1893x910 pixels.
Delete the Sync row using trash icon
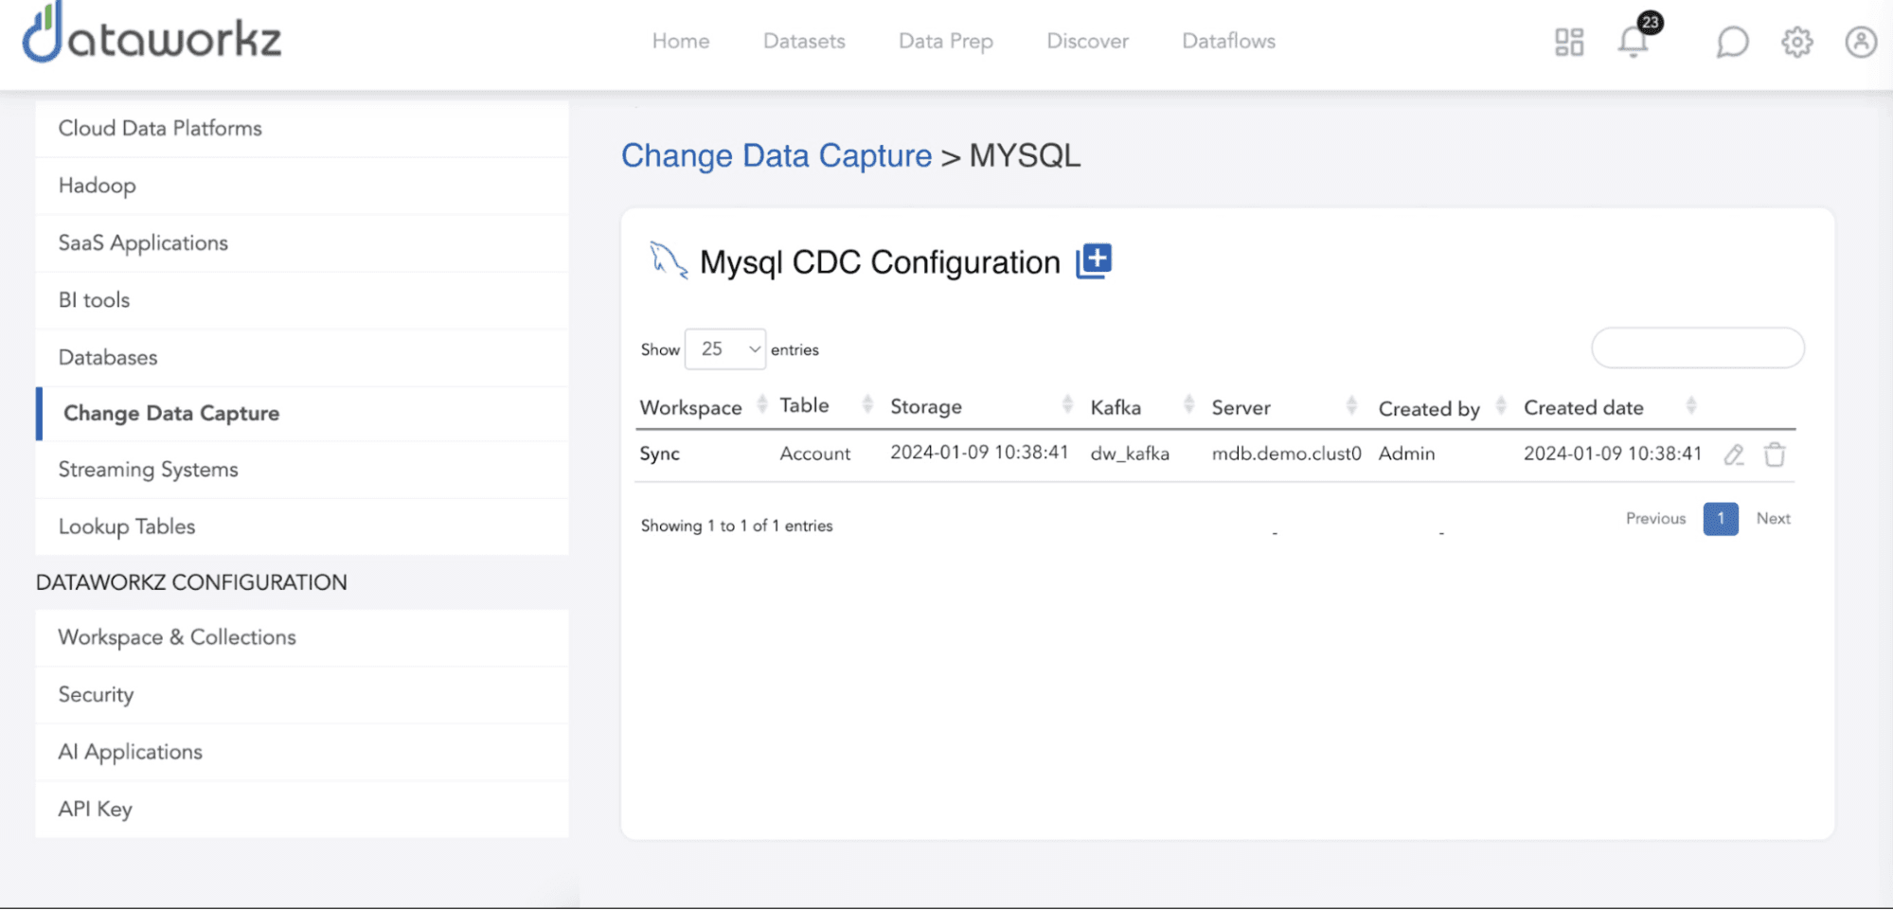(x=1775, y=455)
